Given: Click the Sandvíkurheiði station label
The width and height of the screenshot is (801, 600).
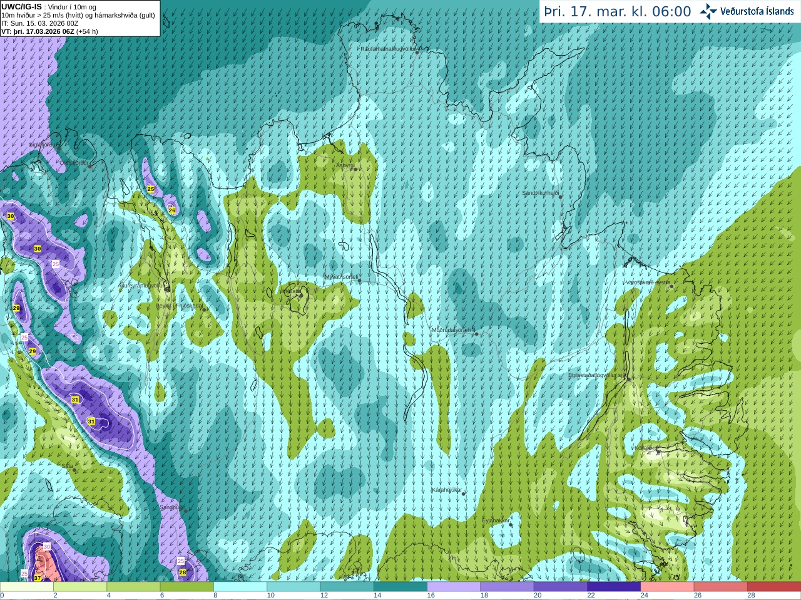Looking at the screenshot, I should coord(540,193).
